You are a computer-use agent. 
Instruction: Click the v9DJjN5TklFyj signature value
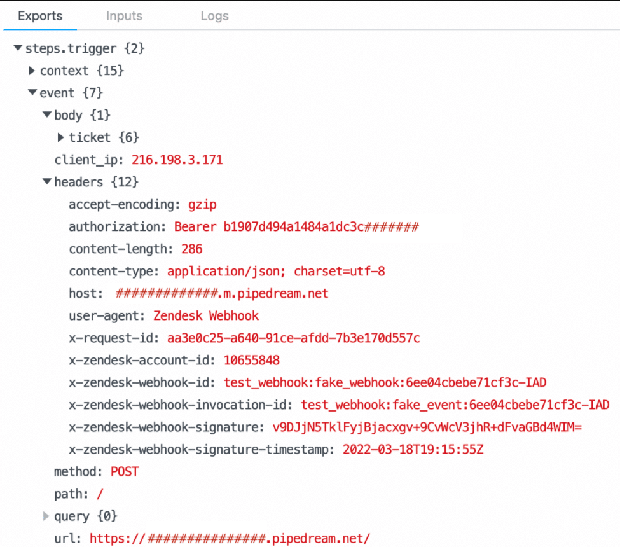[427, 427]
